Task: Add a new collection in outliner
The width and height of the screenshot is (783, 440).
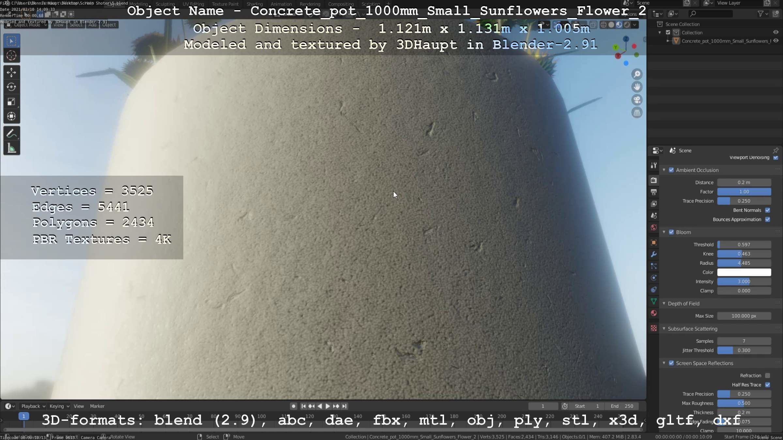Action: pos(775,13)
